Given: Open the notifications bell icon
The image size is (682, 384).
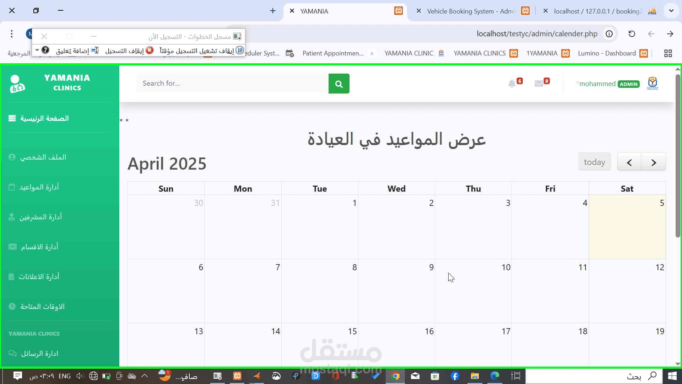Looking at the screenshot, I should pos(511,84).
